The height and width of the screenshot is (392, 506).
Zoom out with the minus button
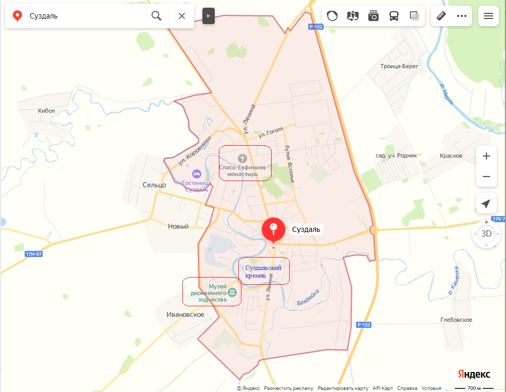point(486,177)
